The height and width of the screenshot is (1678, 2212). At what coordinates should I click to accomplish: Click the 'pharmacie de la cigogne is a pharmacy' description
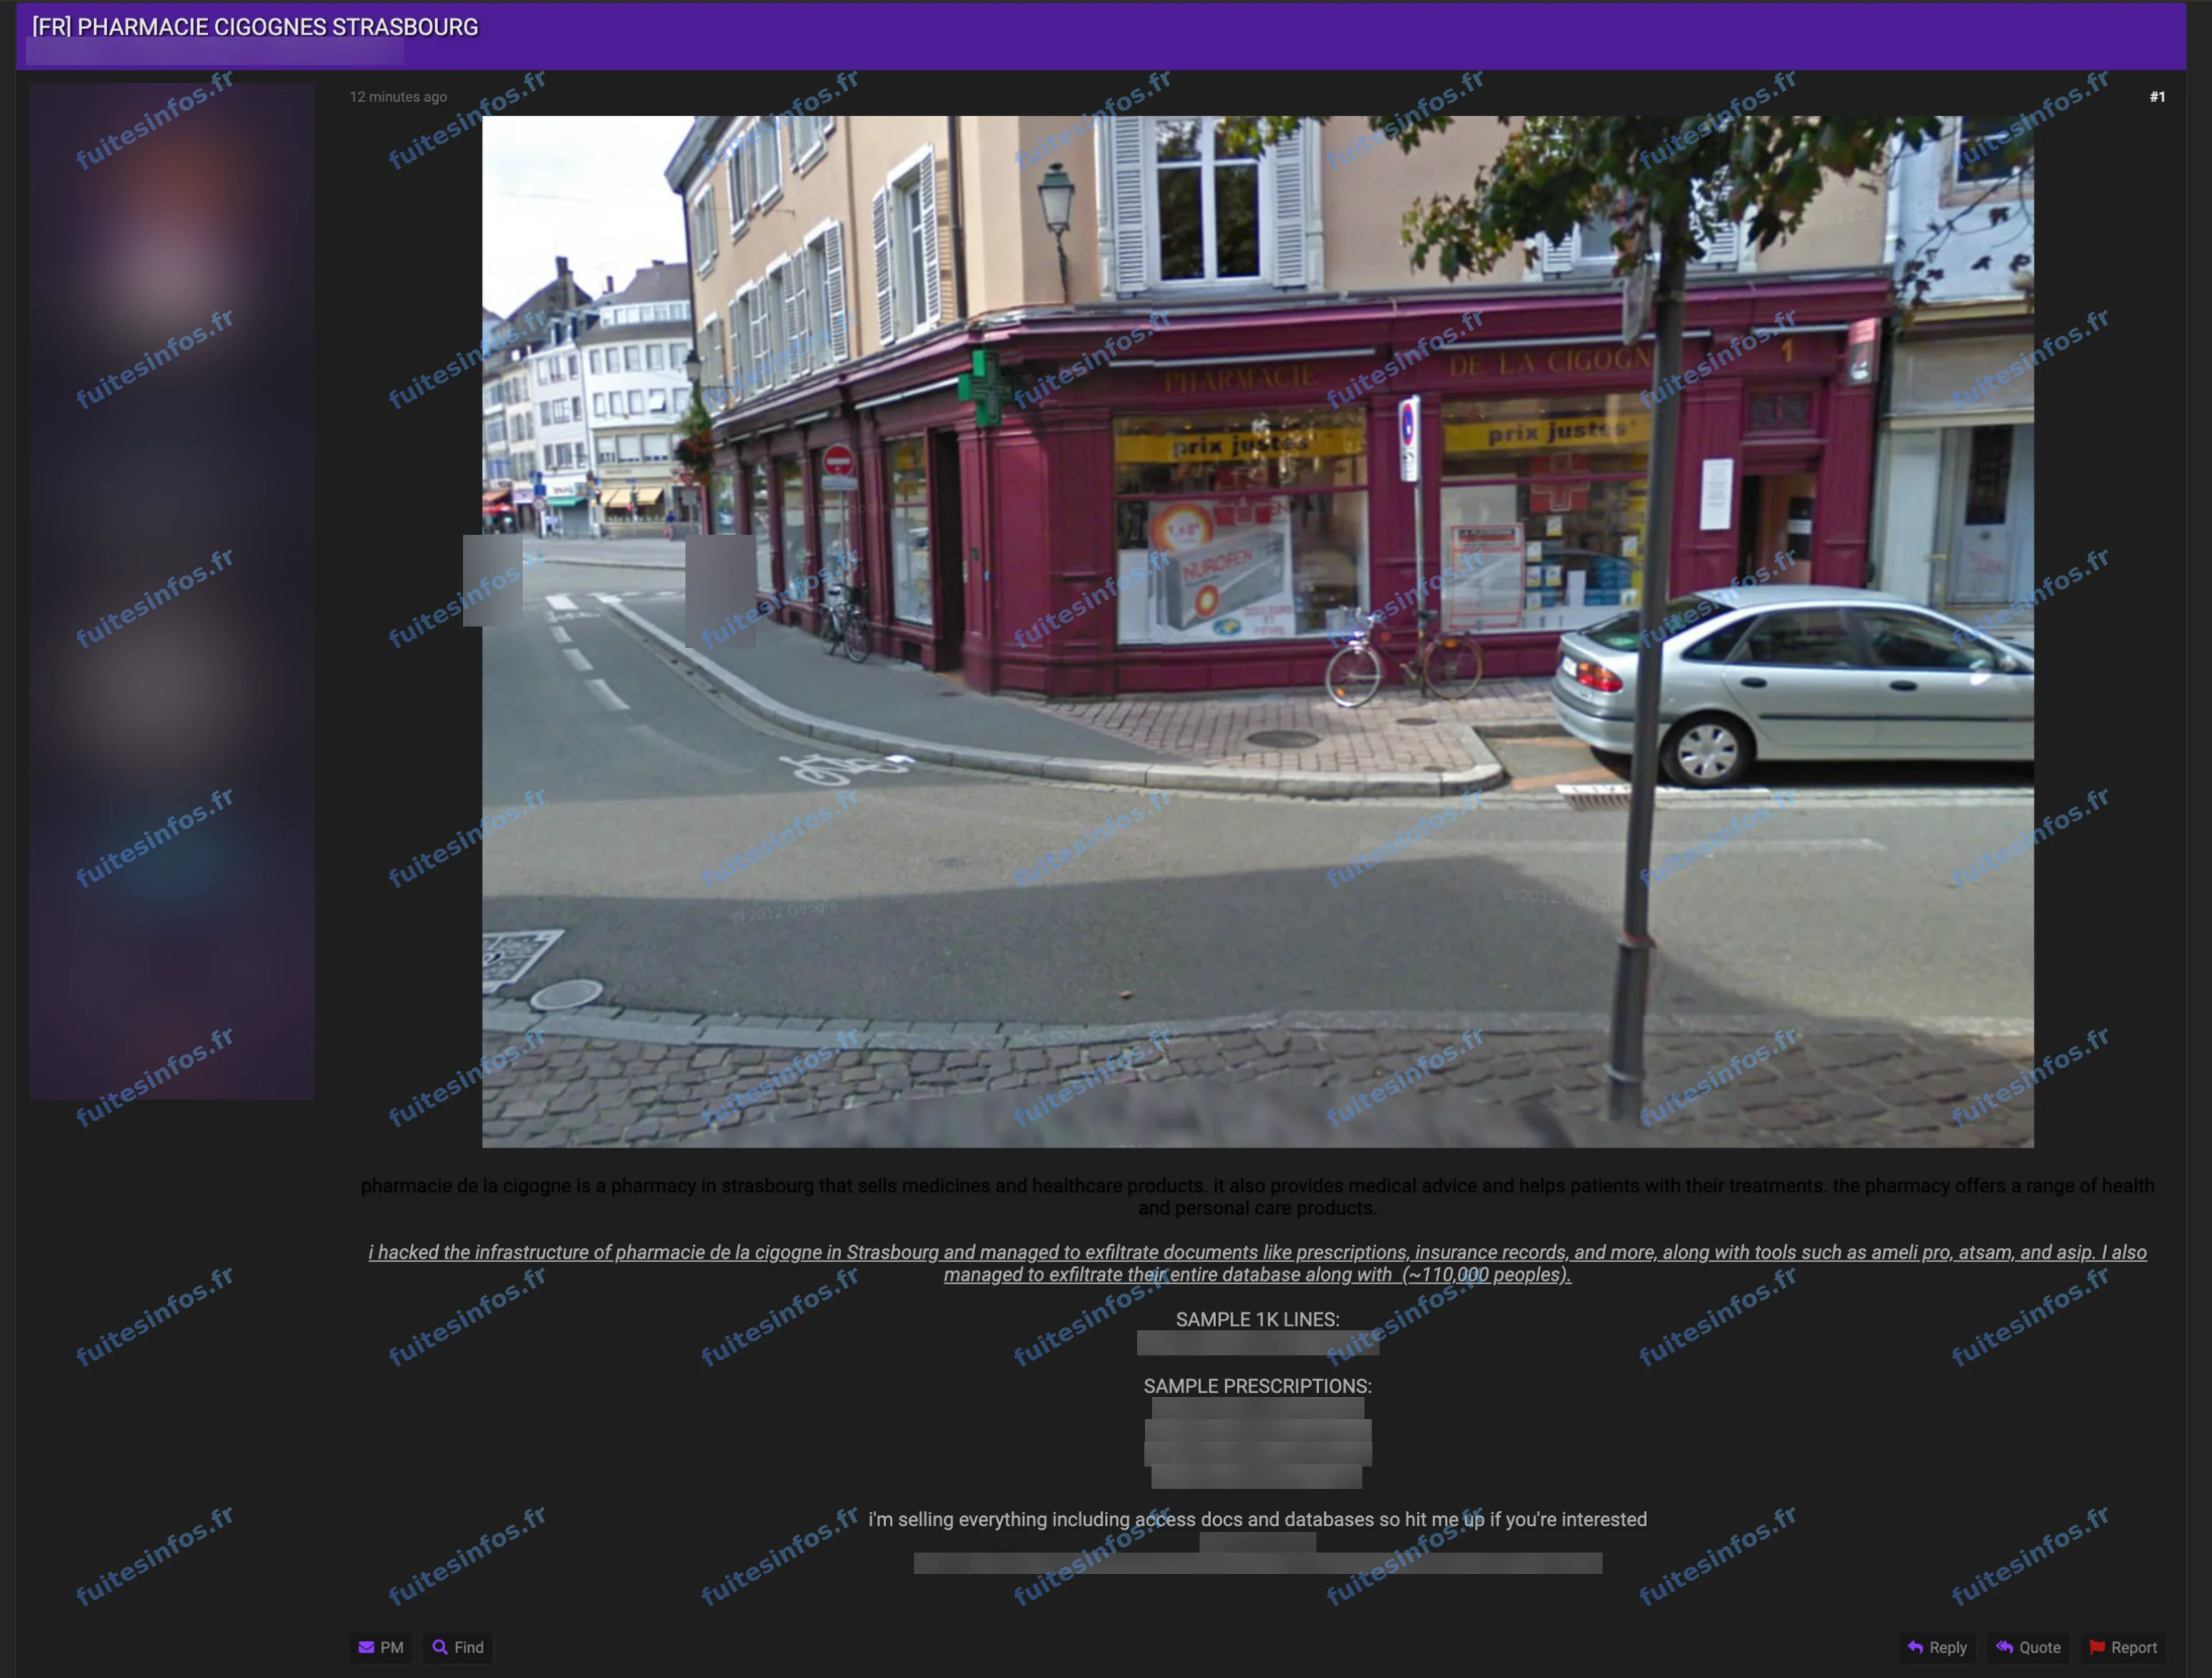point(1257,1196)
